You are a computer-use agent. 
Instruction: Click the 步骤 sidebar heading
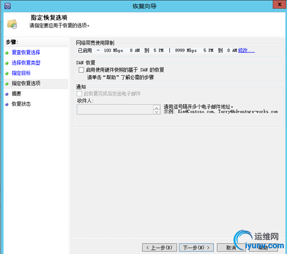click(12, 42)
